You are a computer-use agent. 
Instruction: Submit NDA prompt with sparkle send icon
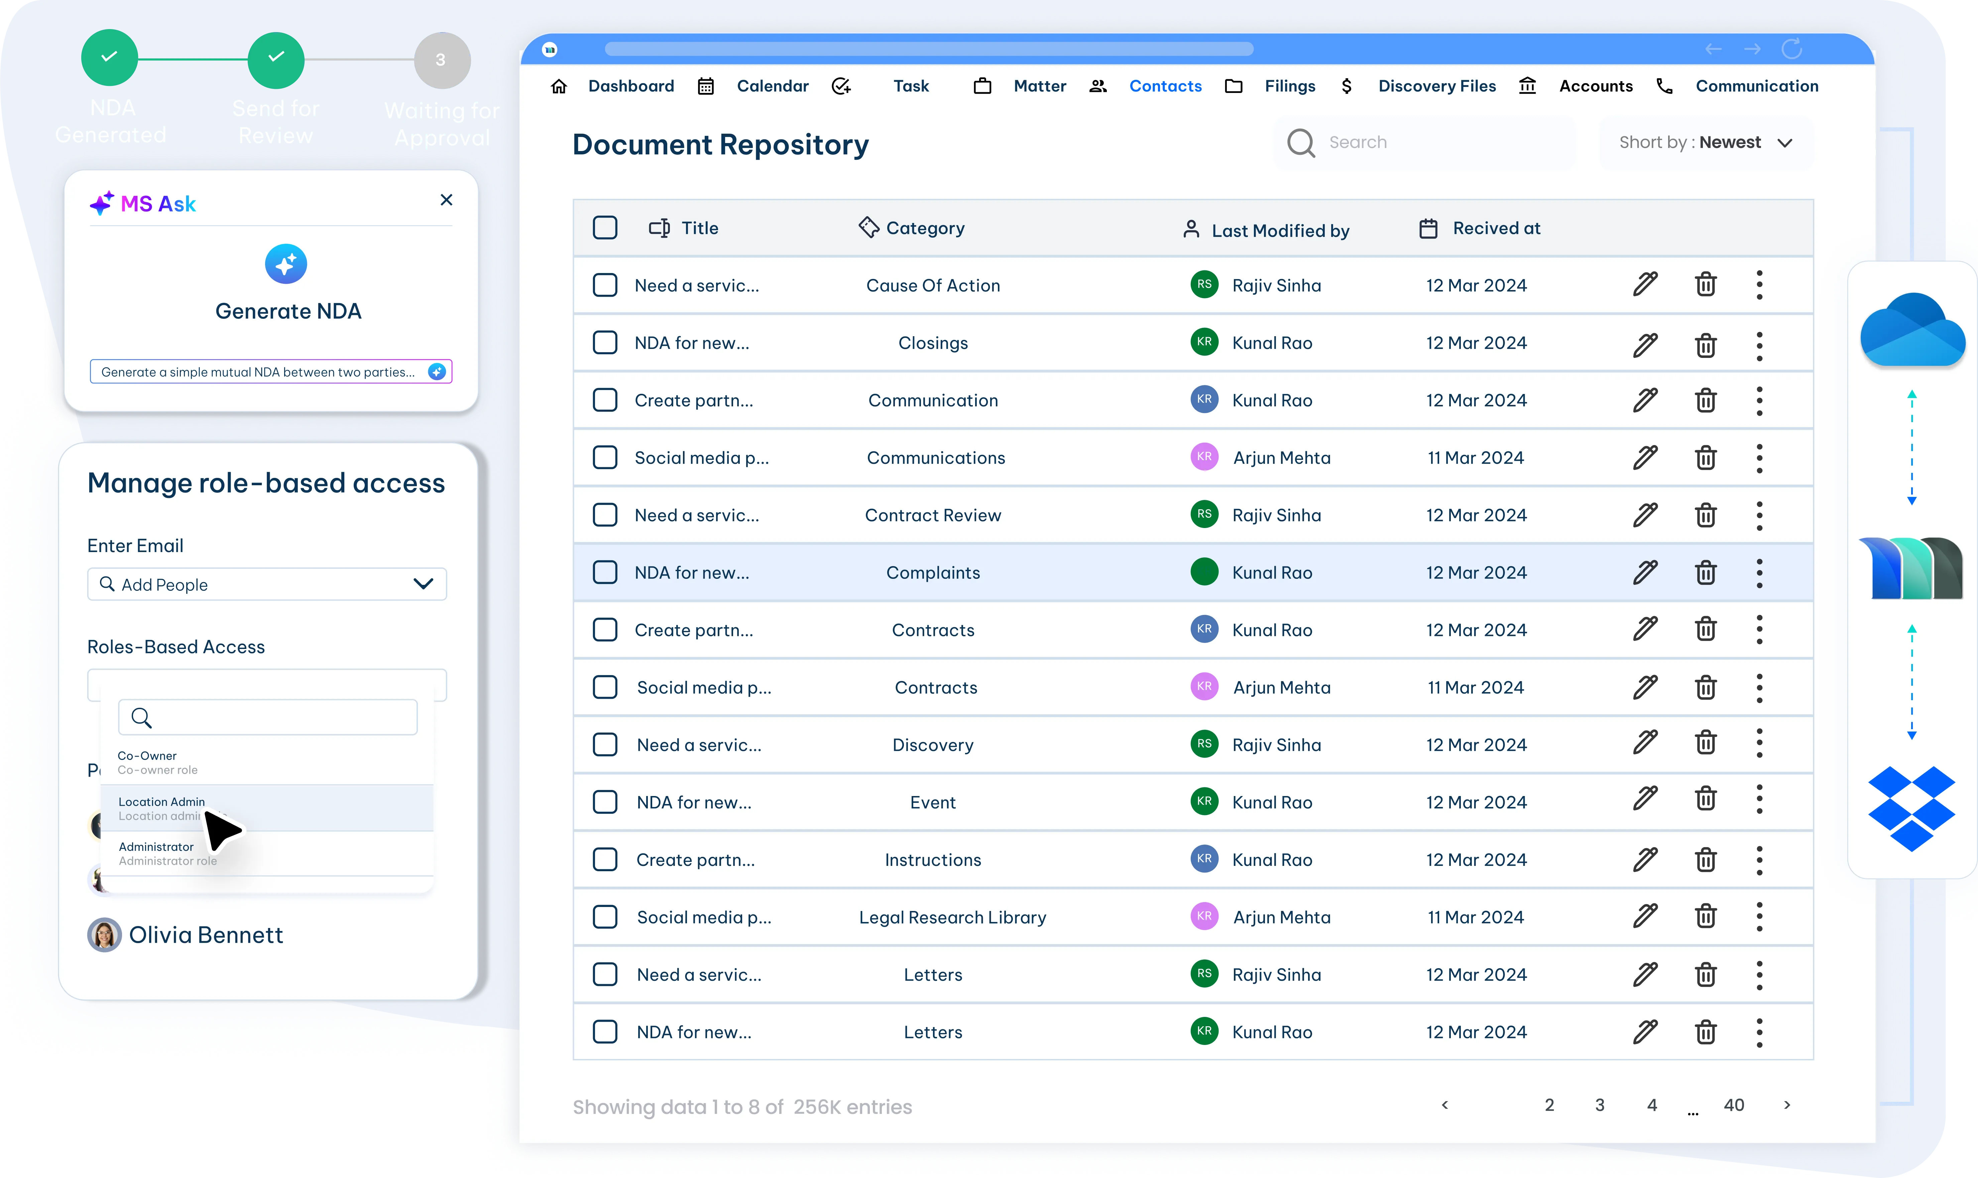click(437, 372)
